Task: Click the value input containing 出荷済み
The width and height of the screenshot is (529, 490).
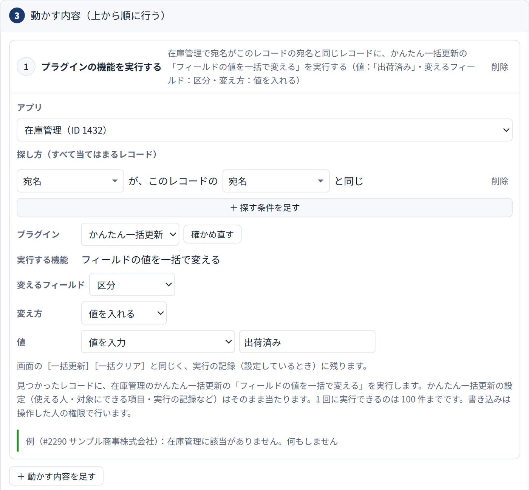Action: pyautogui.click(x=307, y=342)
